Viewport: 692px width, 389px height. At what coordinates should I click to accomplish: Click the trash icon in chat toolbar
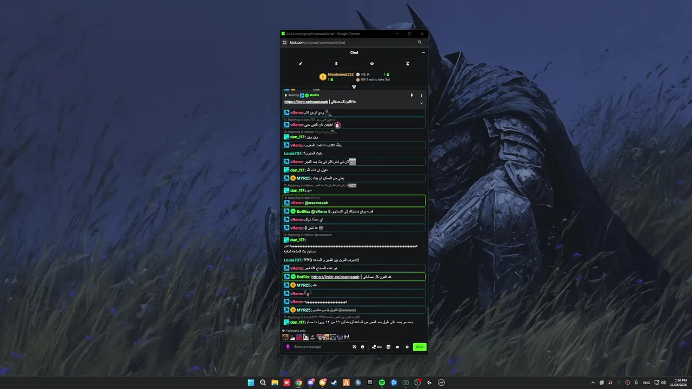(336, 64)
